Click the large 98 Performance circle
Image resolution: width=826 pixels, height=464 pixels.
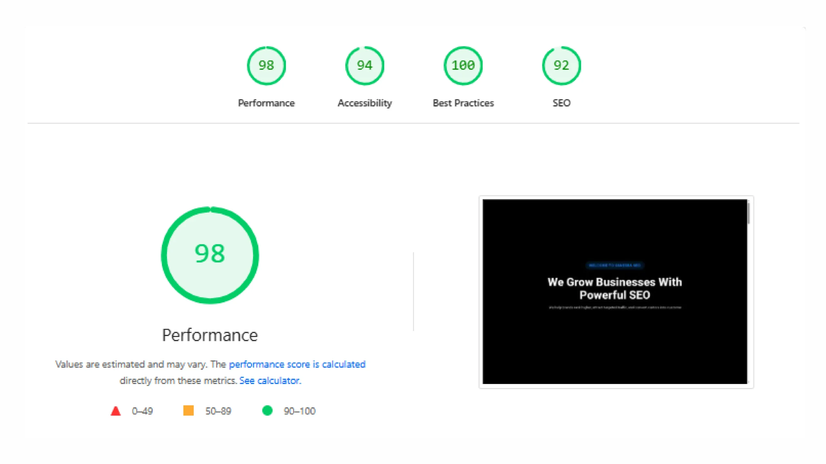click(x=210, y=255)
